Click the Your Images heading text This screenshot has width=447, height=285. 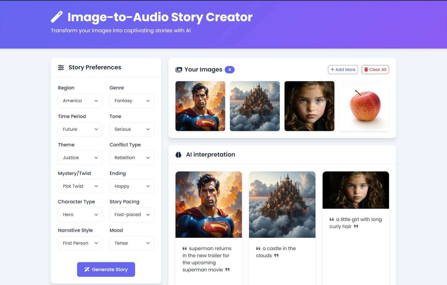pos(203,70)
